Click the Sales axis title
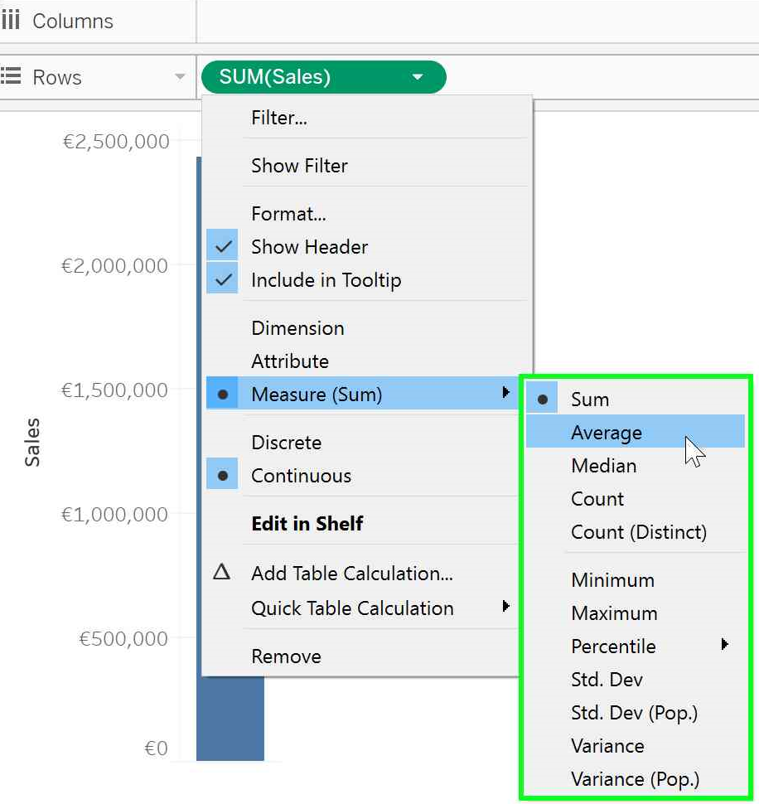This screenshot has width=759, height=804. pyautogui.click(x=32, y=443)
